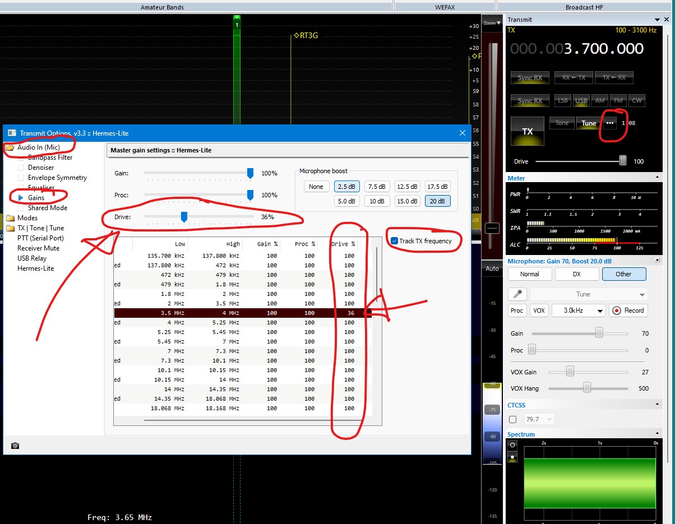This screenshot has height=524, width=675.
Task: Choose the DX microphone profile
Action: tap(576, 274)
